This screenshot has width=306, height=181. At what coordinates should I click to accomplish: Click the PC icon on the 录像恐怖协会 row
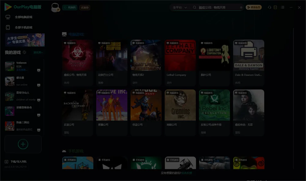[x=39, y=115]
